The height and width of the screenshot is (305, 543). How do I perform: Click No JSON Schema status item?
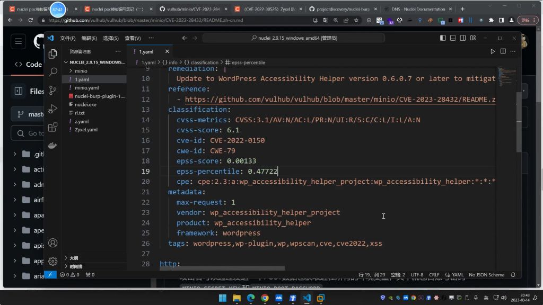[487, 275]
